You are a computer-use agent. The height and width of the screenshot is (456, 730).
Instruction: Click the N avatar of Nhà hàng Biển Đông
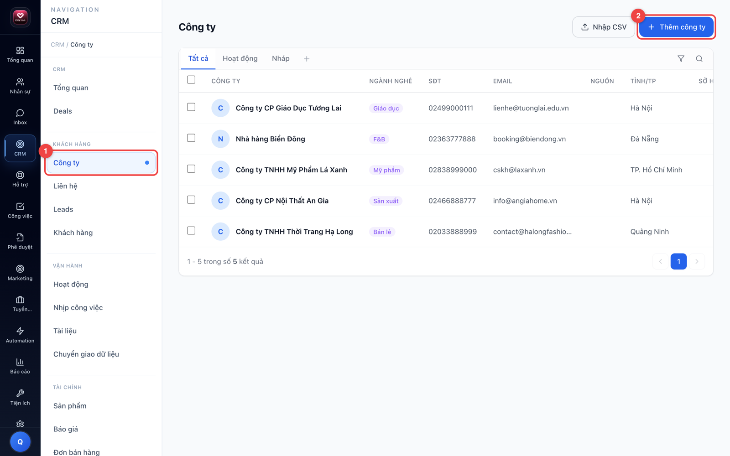[220, 139]
